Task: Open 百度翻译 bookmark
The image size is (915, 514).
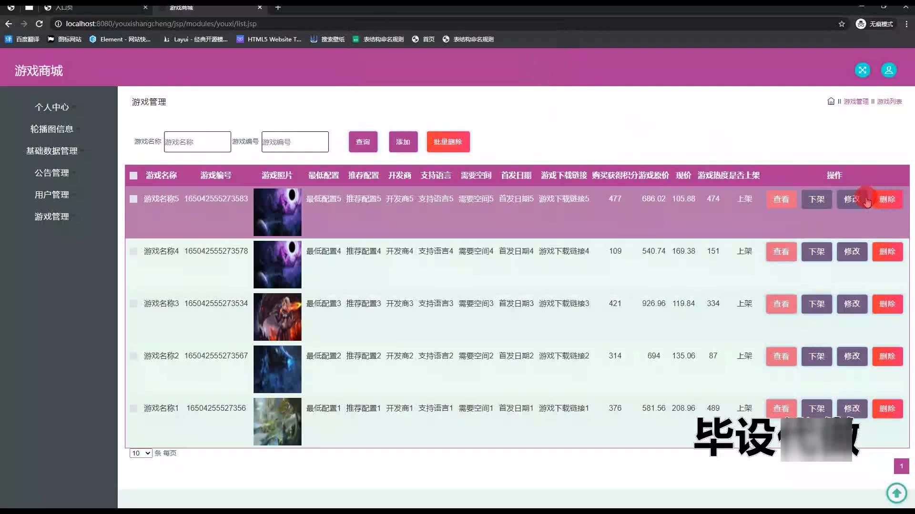Action: point(22,39)
